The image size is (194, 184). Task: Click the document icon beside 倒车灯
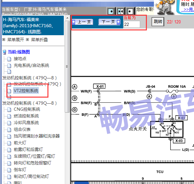tap(9, 170)
